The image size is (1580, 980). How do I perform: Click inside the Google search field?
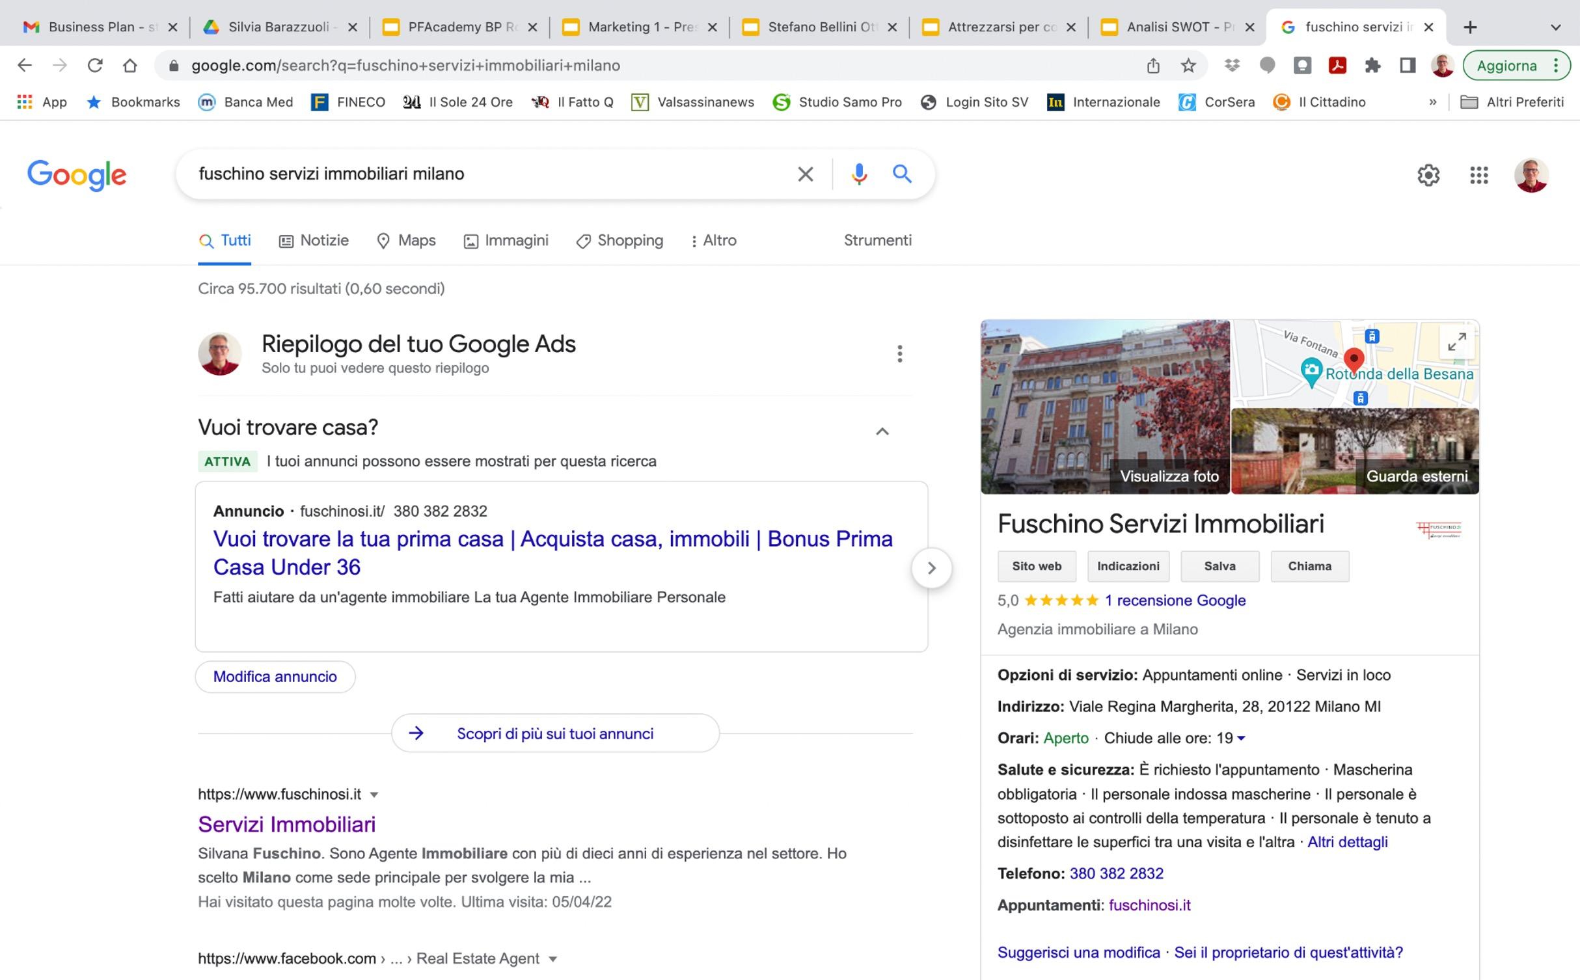488,174
